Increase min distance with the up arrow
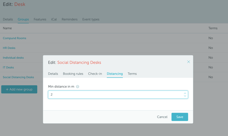The height and width of the screenshot is (136, 228). click(185, 93)
